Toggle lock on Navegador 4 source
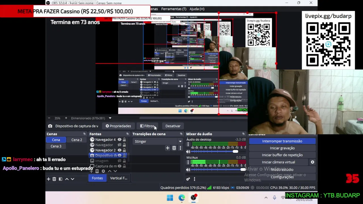The image size is (363, 204). pyautogui.click(x=124, y=139)
